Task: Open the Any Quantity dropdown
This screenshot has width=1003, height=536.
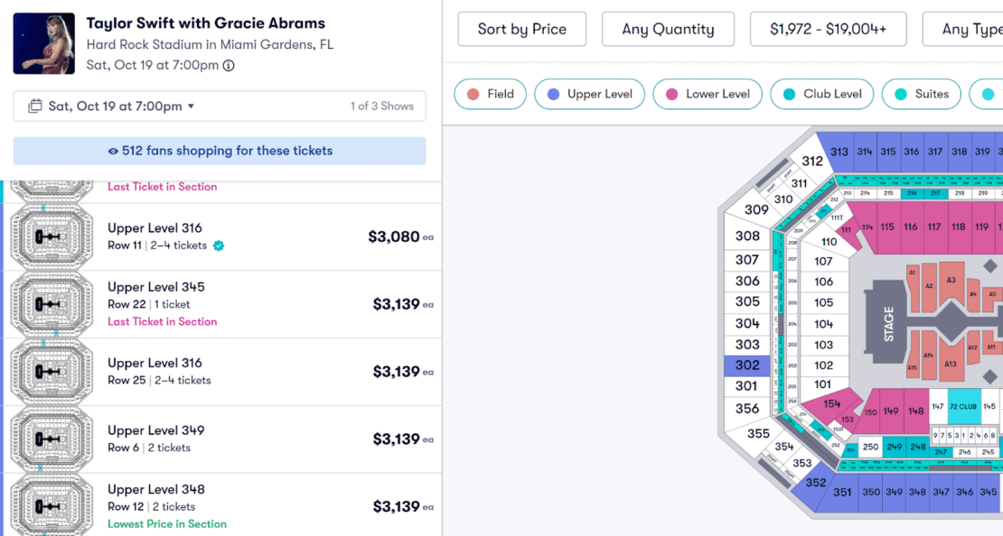Action: click(668, 28)
